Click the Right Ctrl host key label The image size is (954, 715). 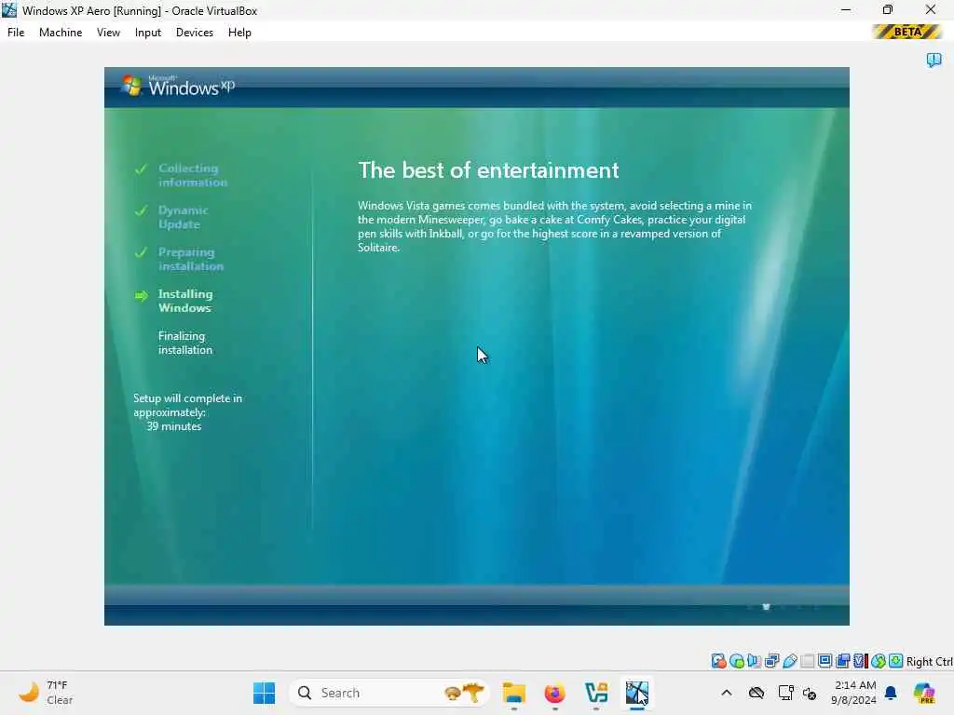[x=929, y=662]
